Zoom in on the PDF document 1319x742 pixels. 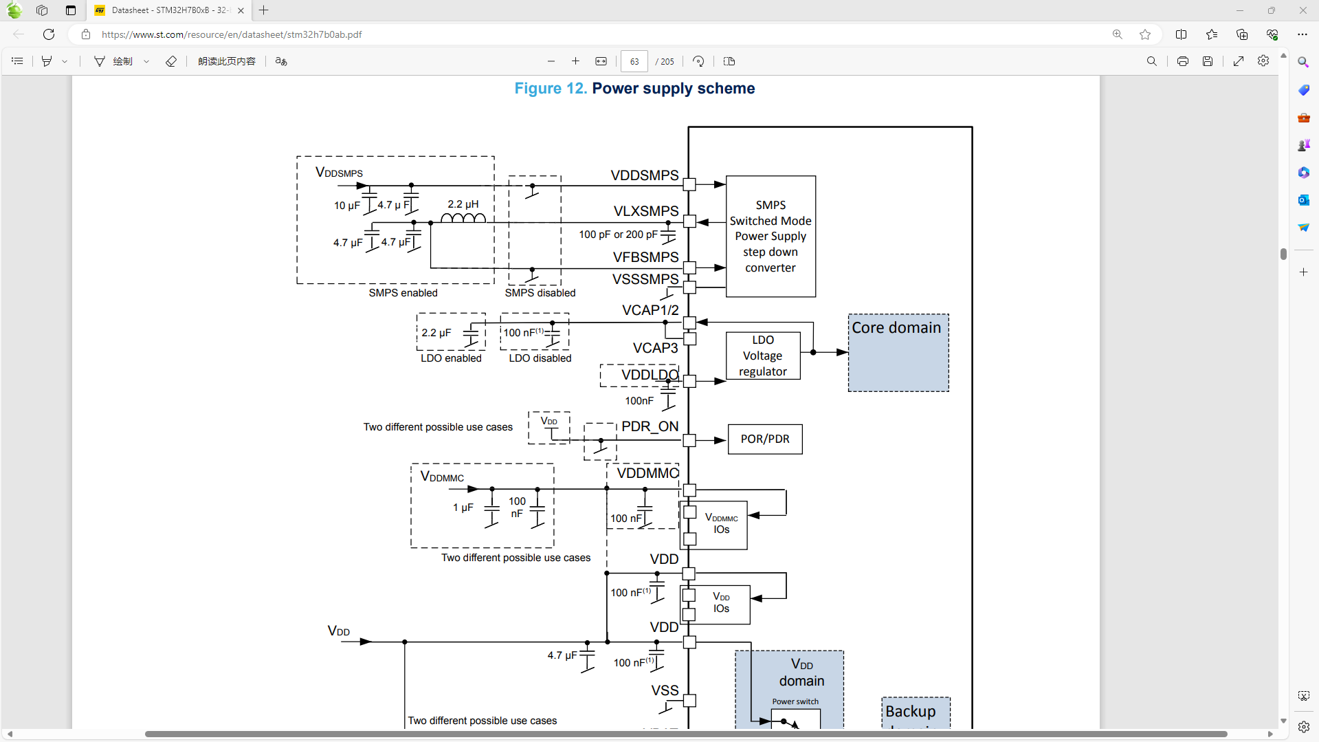(x=576, y=61)
